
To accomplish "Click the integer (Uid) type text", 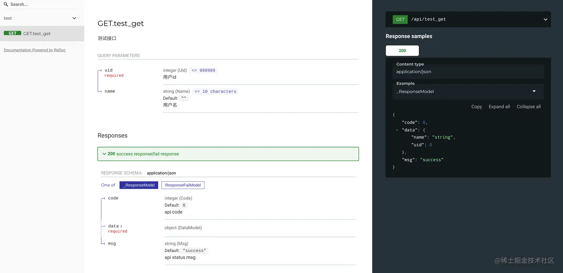I will coord(175,70).
